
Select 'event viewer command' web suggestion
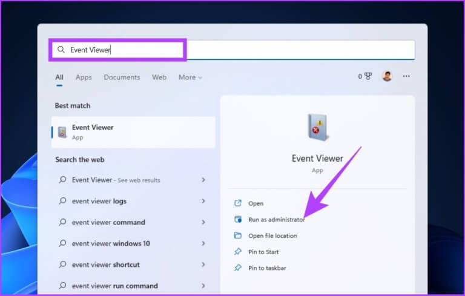(x=133, y=222)
